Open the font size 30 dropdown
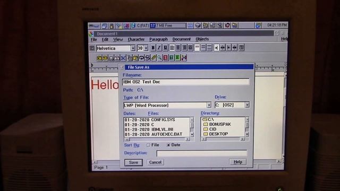The width and height of the screenshot is (340, 191). point(146,48)
